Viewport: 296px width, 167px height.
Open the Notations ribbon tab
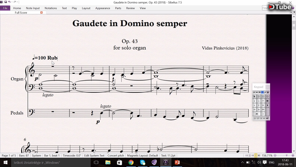(50, 8)
